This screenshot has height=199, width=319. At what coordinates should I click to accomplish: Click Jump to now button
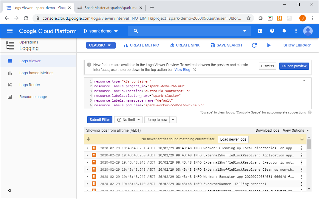(157, 120)
